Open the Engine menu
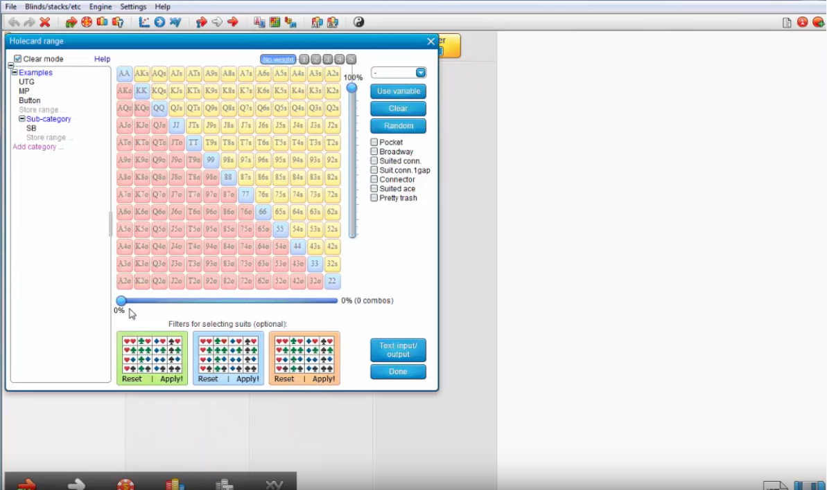The width and height of the screenshot is (827, 490). tap(101, 7)
